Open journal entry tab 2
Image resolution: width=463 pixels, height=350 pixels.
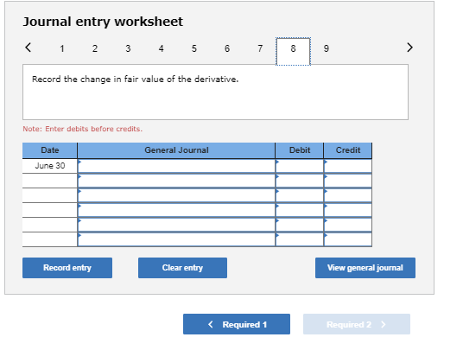pyautogui.click(x=95, y=48)
